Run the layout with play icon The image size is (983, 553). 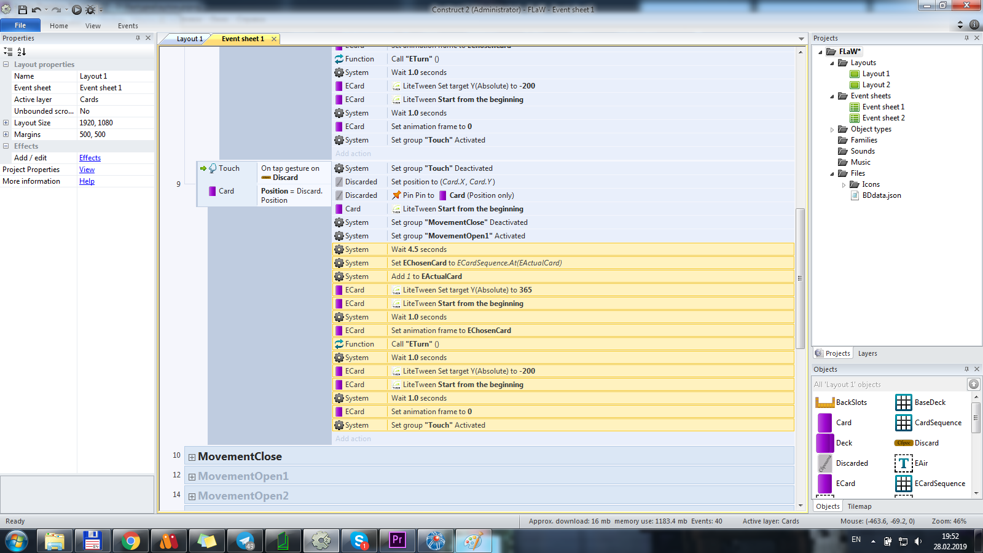[77, 10]
